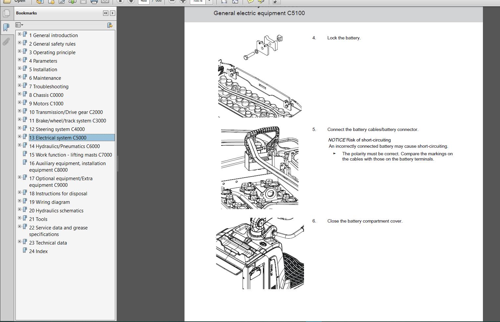Screen dimensions: 500x322
Task: Go to bookmark 16 Auxiliary equipment C8000
Action: click(67, 167)
